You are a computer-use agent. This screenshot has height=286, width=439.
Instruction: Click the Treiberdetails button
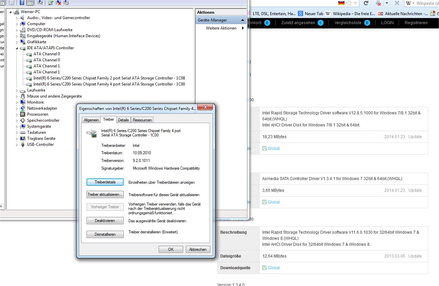(105, 182)
